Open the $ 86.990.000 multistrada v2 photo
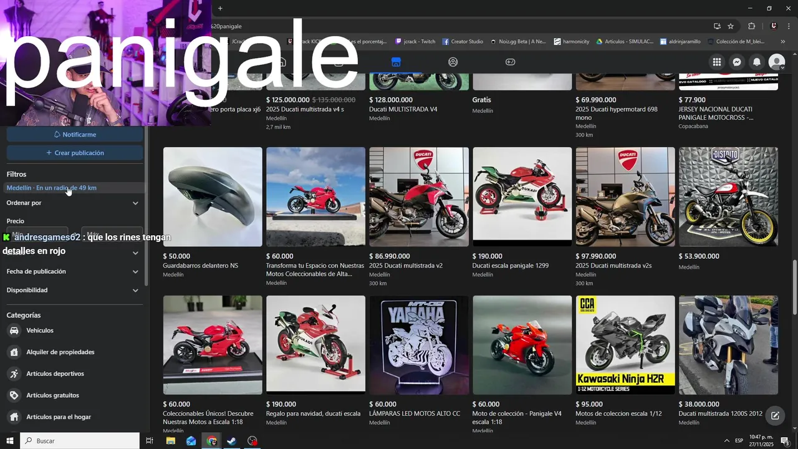 click(419, 196)
